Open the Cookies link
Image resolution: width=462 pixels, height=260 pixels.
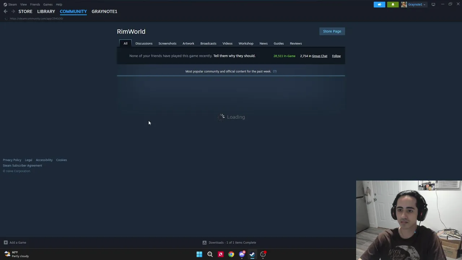(61, 160)
